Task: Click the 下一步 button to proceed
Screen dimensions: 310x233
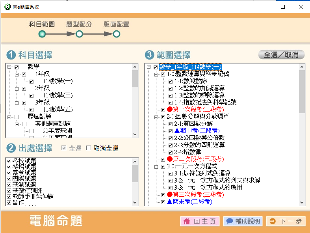Action: click(285, 222)
